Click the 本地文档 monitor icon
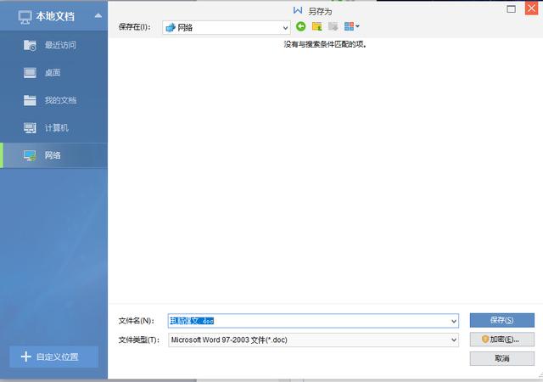 25,15
